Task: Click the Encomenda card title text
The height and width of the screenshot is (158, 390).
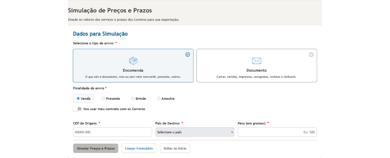Action: coord(133,70)
